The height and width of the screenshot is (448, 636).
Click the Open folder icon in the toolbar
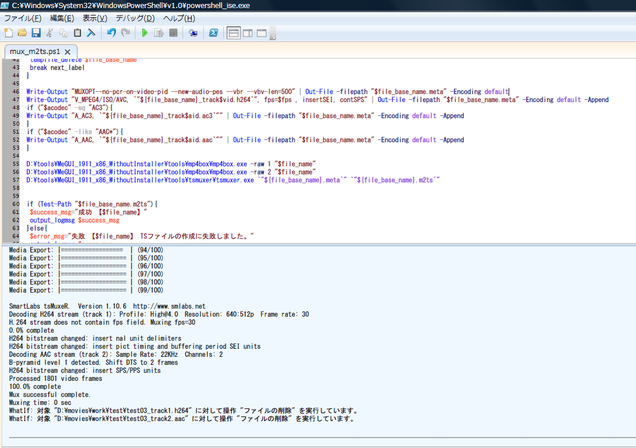(22, 33)
